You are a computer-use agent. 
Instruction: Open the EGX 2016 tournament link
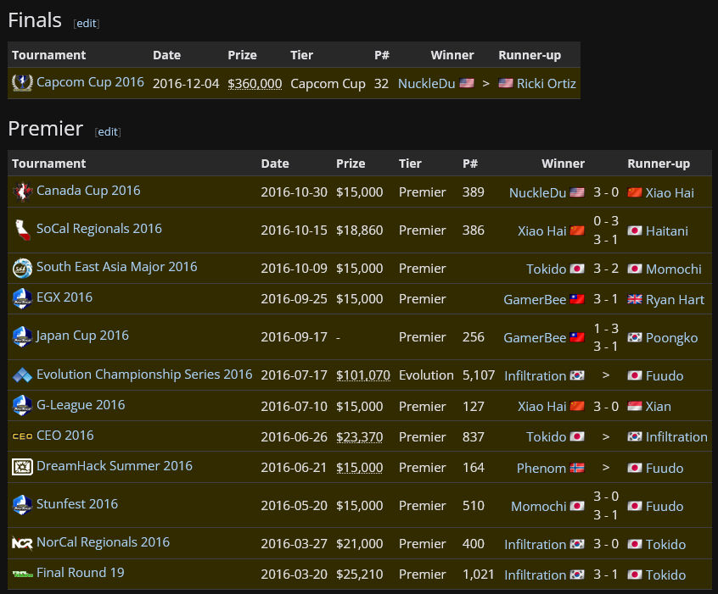click(65, 297)
